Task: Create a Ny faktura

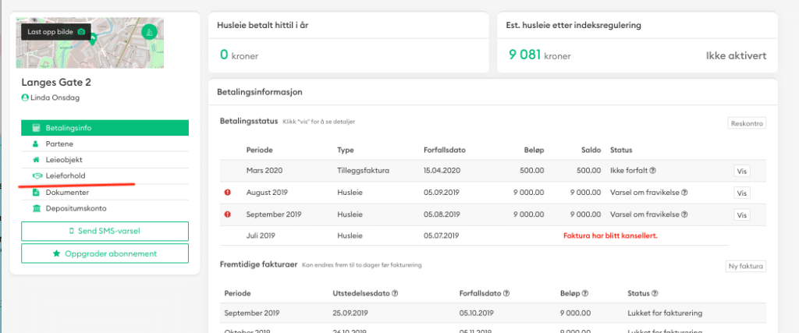Action: coord(747,267)
